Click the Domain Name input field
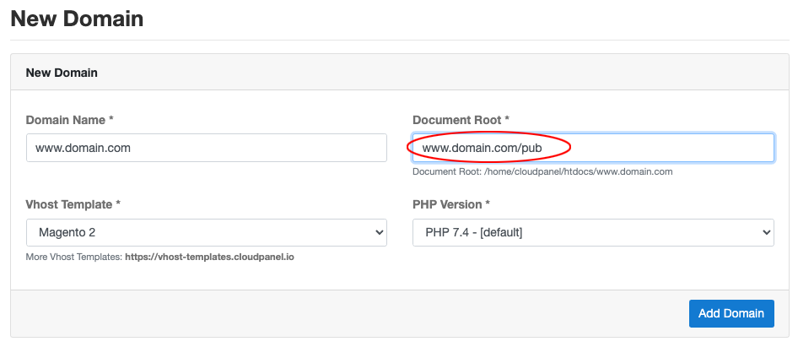Screen dimensions: 798x347 point(207,148)
